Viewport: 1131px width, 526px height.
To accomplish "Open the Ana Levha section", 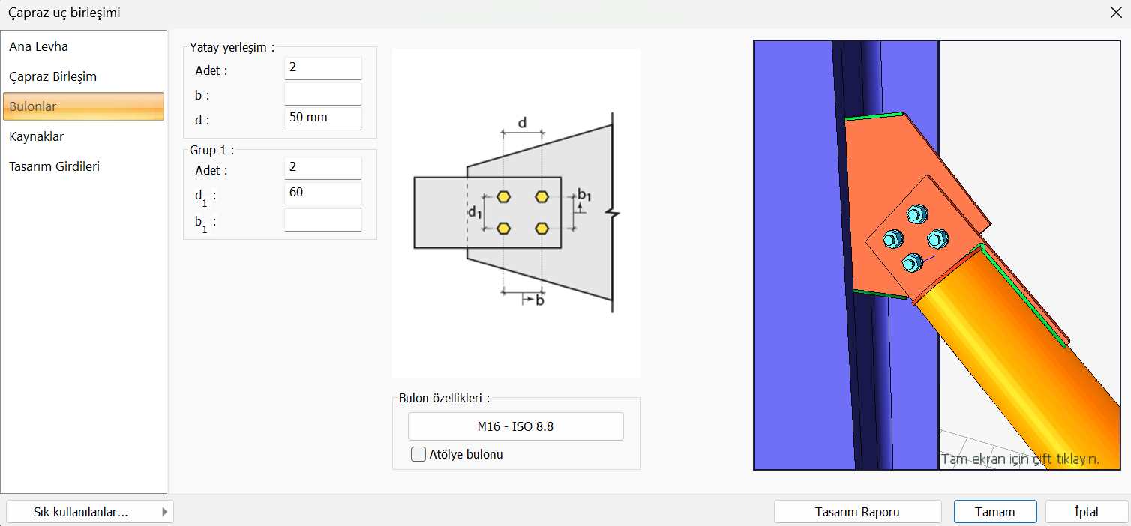I will pyautogui.click(x=39, y=46).
